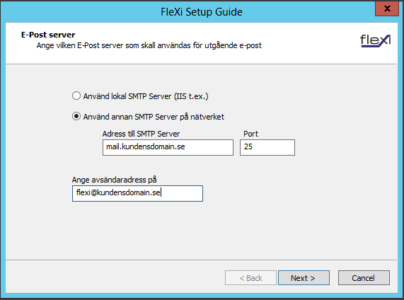Viewport: 404px width, 300px height.
Task: Click the "Adress till SMTP Server" label
Action: pos(141,134)
